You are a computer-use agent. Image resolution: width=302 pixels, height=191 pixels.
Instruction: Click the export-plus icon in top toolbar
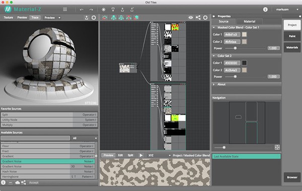pyautogui.click(x=132, y=10)
